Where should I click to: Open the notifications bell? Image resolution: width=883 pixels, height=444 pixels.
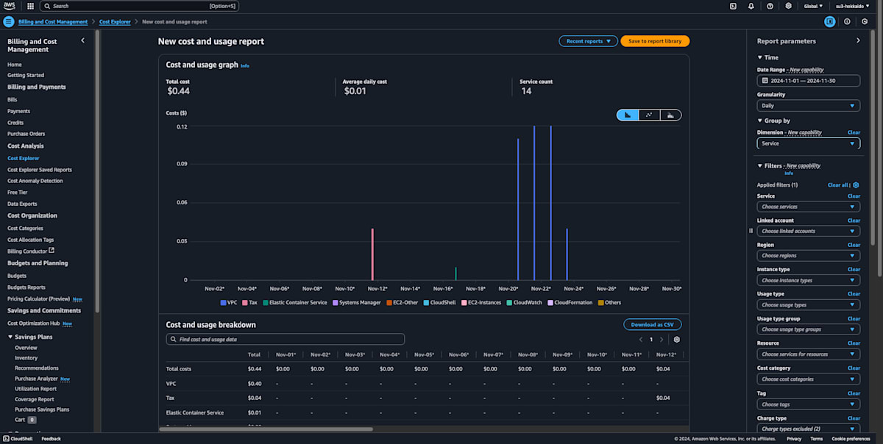point(751,6)
